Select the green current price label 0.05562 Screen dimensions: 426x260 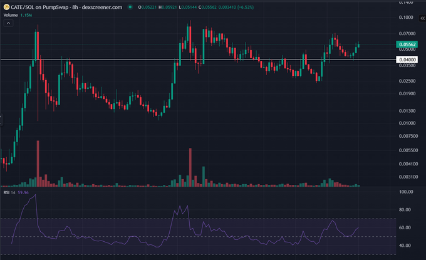(x=407, y=44)
